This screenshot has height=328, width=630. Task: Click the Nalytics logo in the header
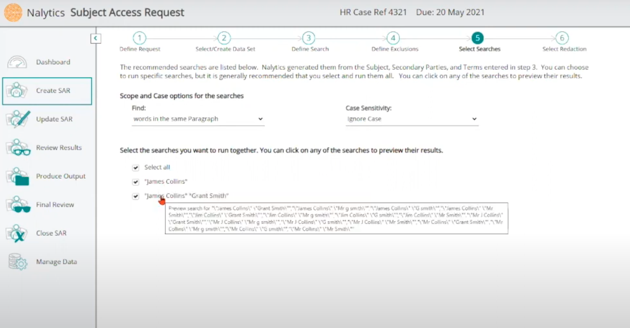pyautogui.click(x=13, y=12)
